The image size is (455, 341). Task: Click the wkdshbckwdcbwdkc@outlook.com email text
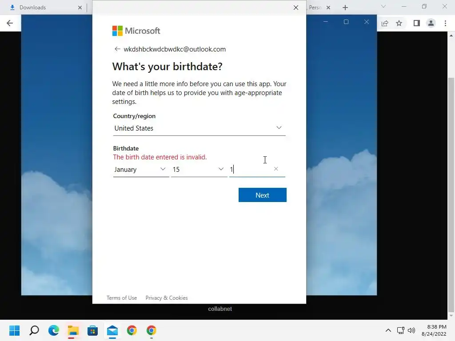tap(175, 49)
